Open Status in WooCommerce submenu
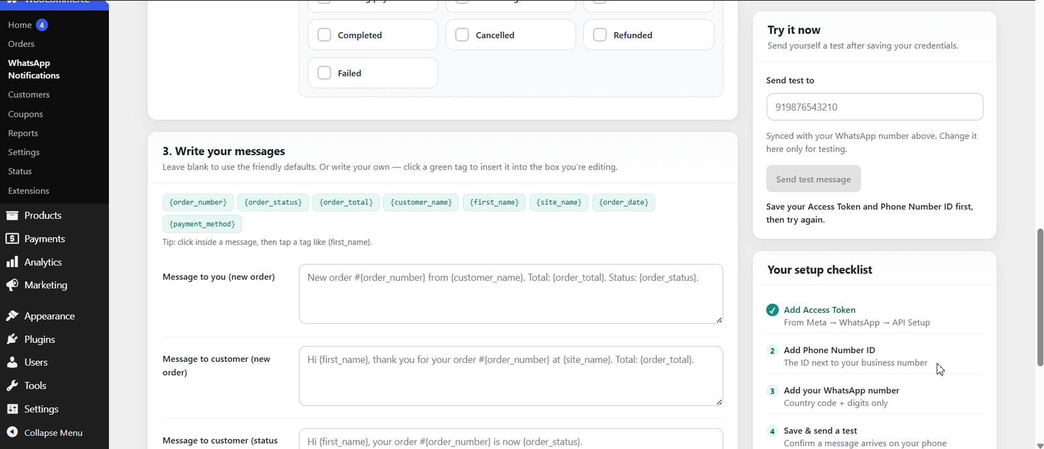The image size is (1044, 449). coord(20,171)
